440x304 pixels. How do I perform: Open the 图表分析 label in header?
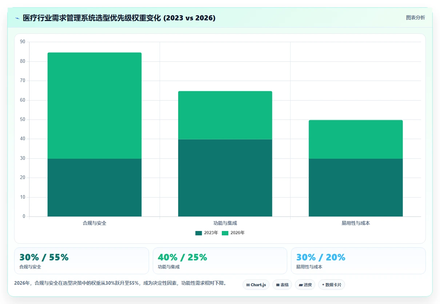click(x=415, y=17)
